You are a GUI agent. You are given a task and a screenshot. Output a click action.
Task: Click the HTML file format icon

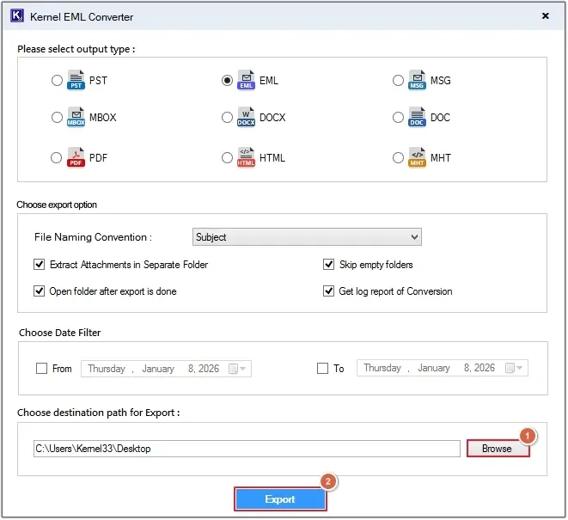[246, 158]
